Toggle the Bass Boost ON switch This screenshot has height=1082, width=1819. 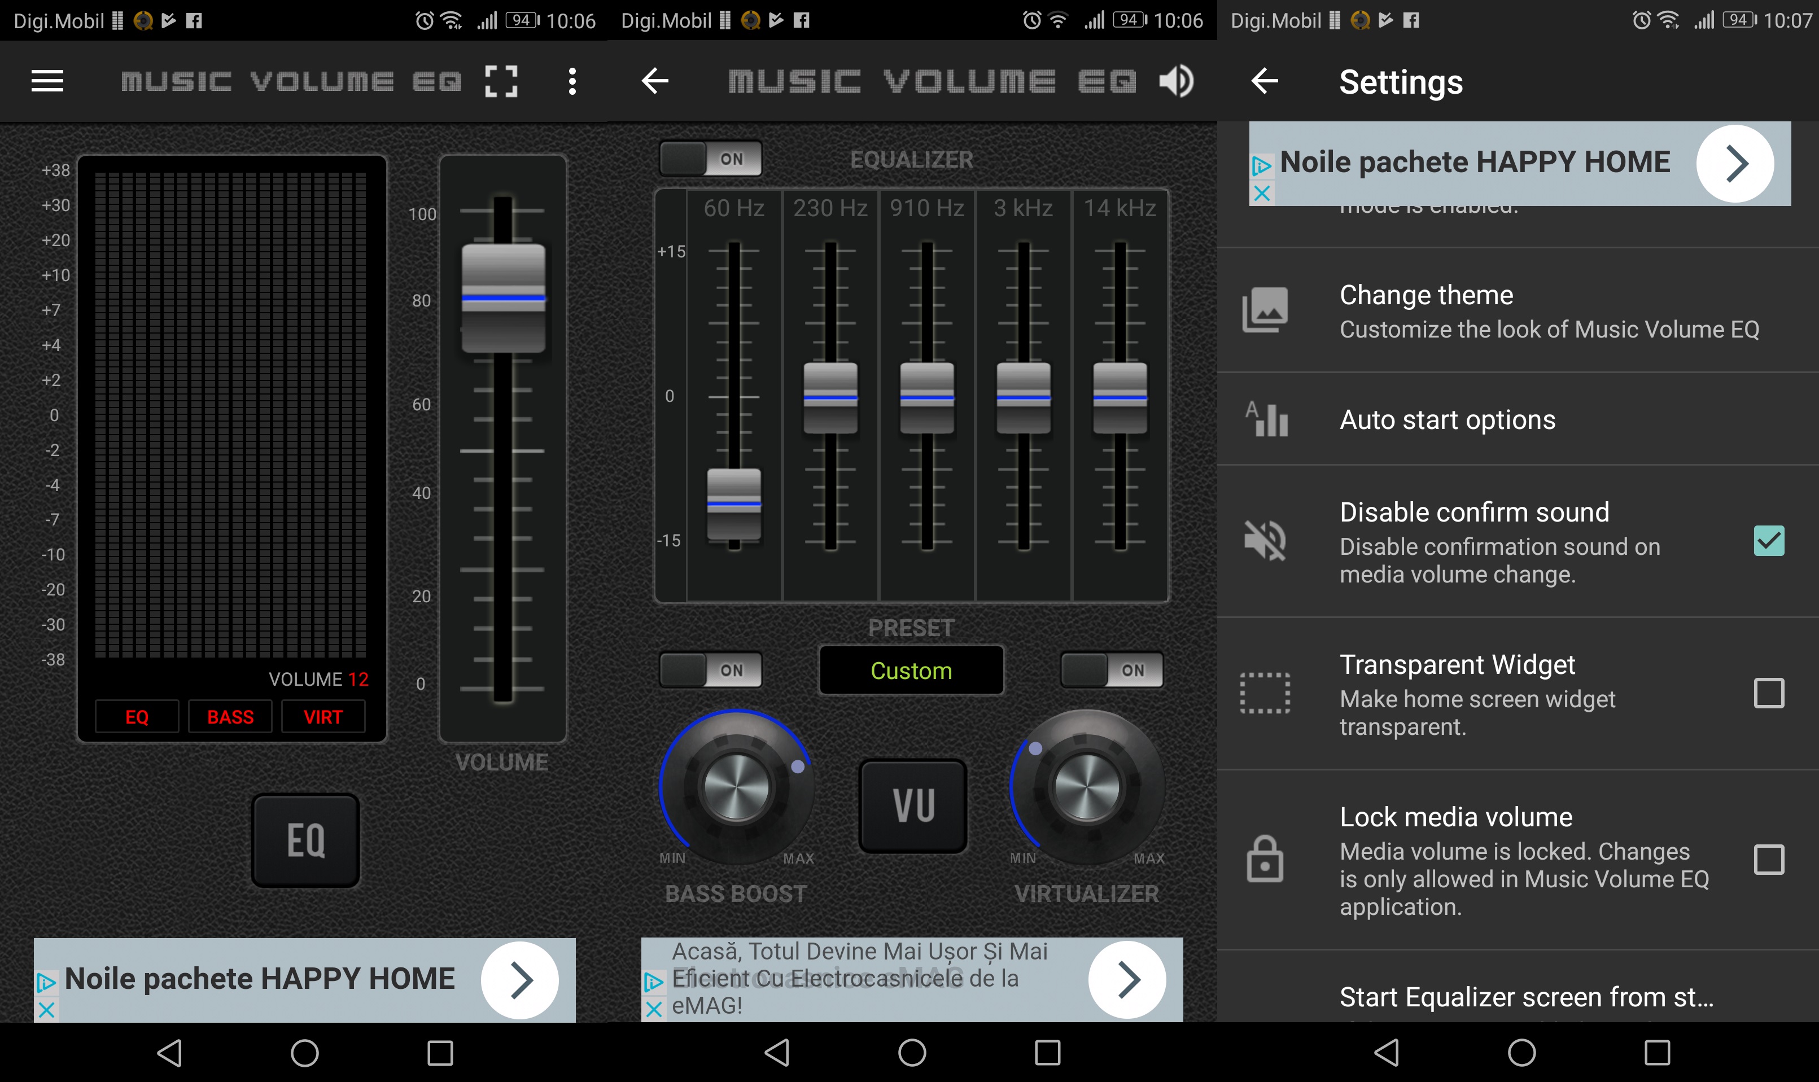point(711,670)
